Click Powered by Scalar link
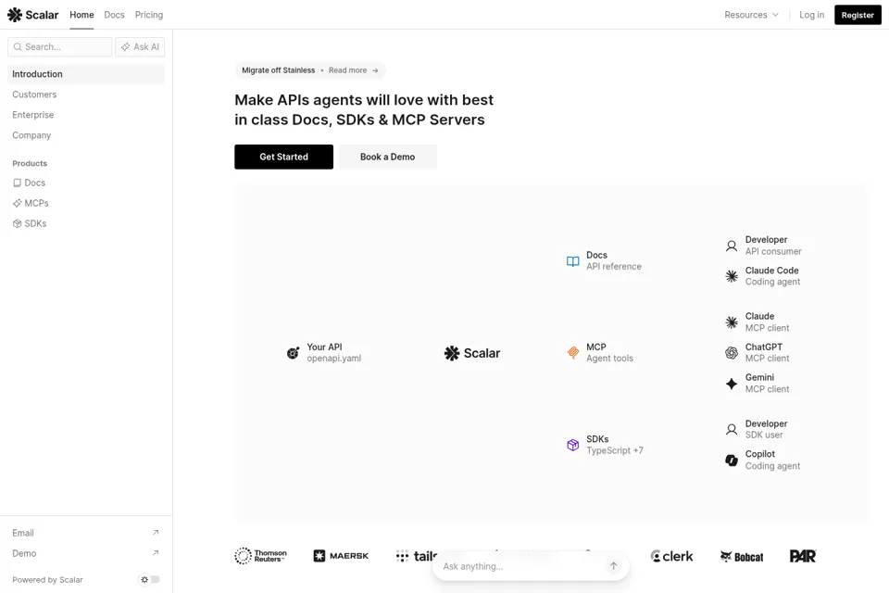 [x=47, y=580]
